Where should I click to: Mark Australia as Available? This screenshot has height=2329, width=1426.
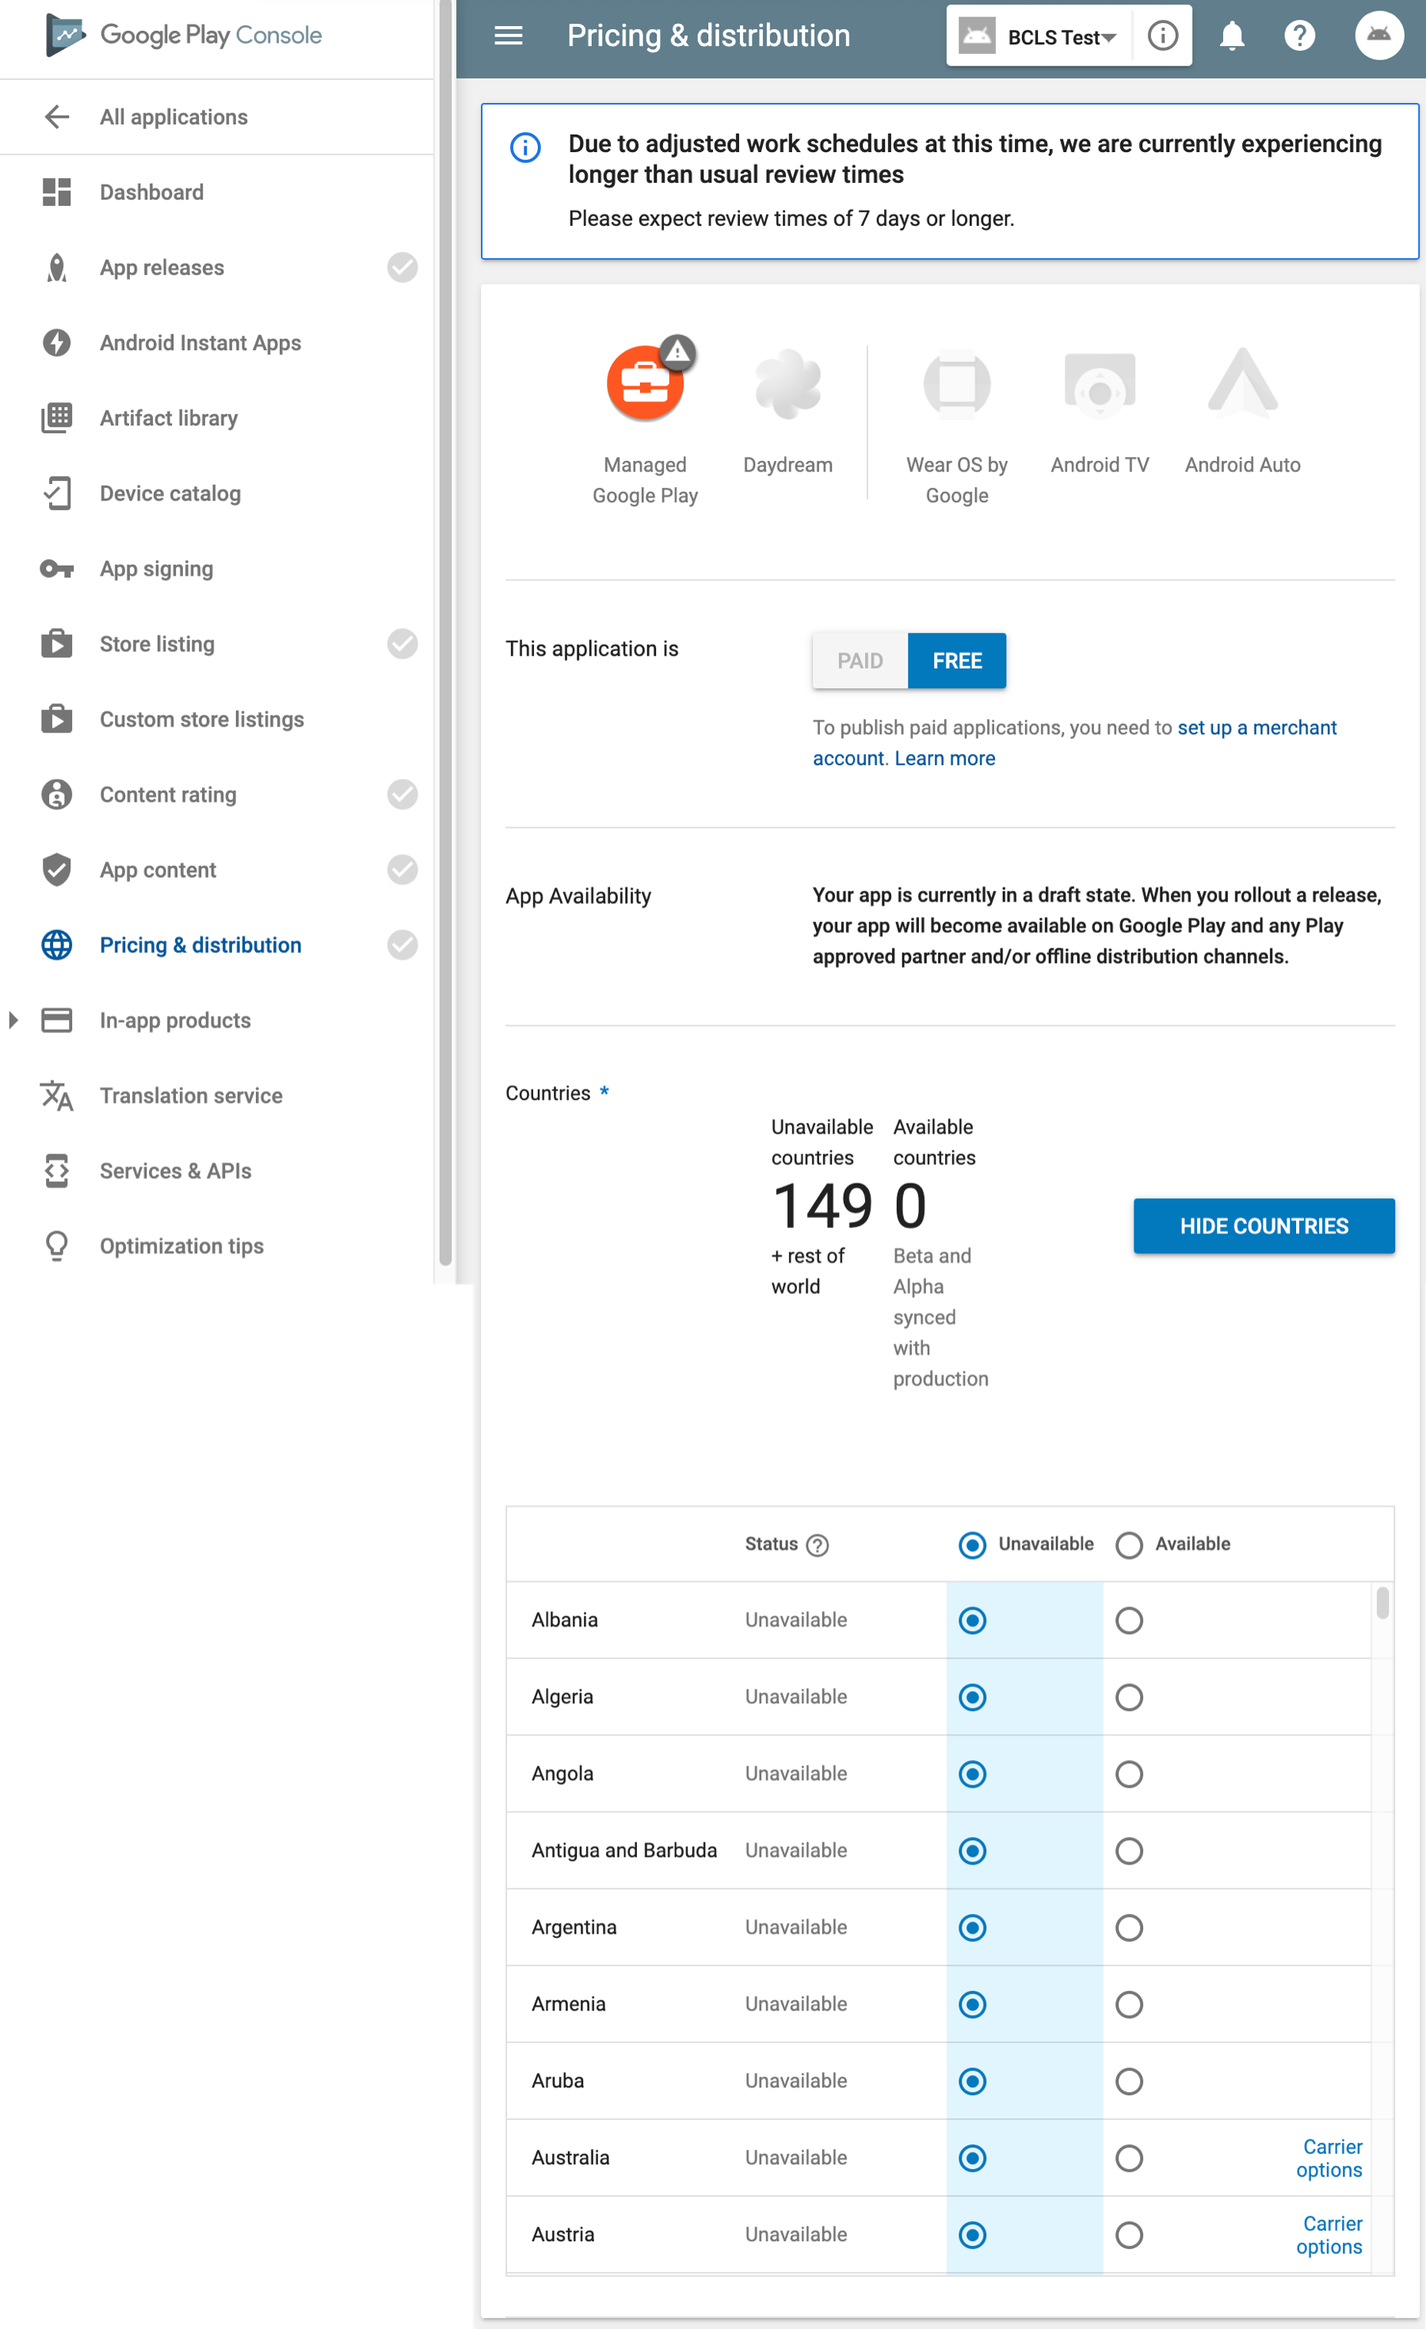click(x=1129, y=2158)
